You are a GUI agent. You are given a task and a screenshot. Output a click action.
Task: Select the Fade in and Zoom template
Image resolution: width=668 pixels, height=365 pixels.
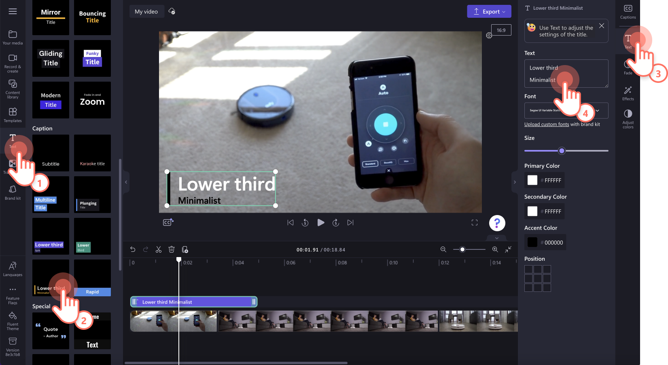(x=92, y=100)
